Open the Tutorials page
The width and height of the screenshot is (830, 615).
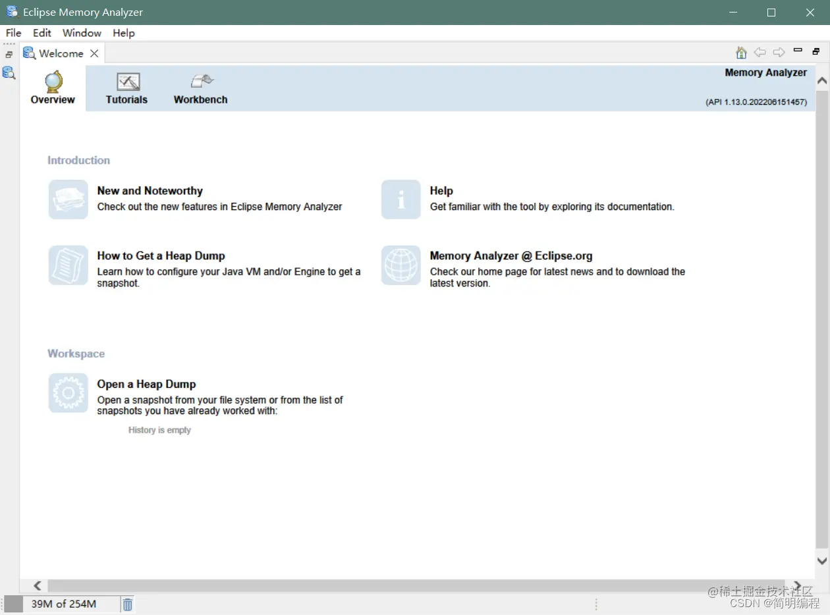tap(126, 88)
